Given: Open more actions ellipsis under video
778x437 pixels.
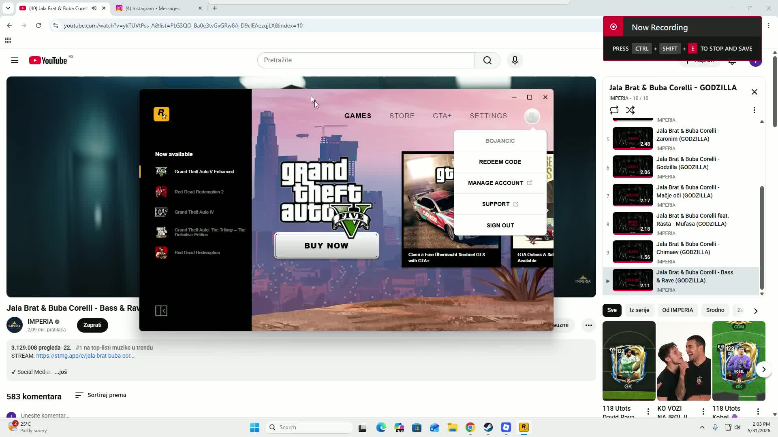Looking at the screenshot, I should (588, 325).
